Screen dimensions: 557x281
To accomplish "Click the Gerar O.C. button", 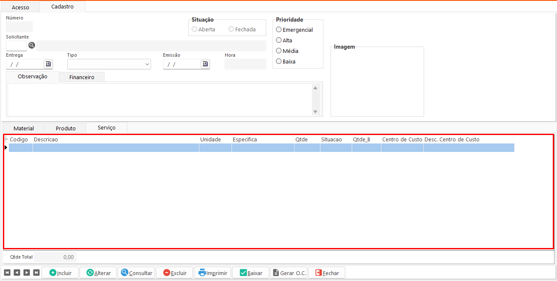I will (x=289, y=273).
